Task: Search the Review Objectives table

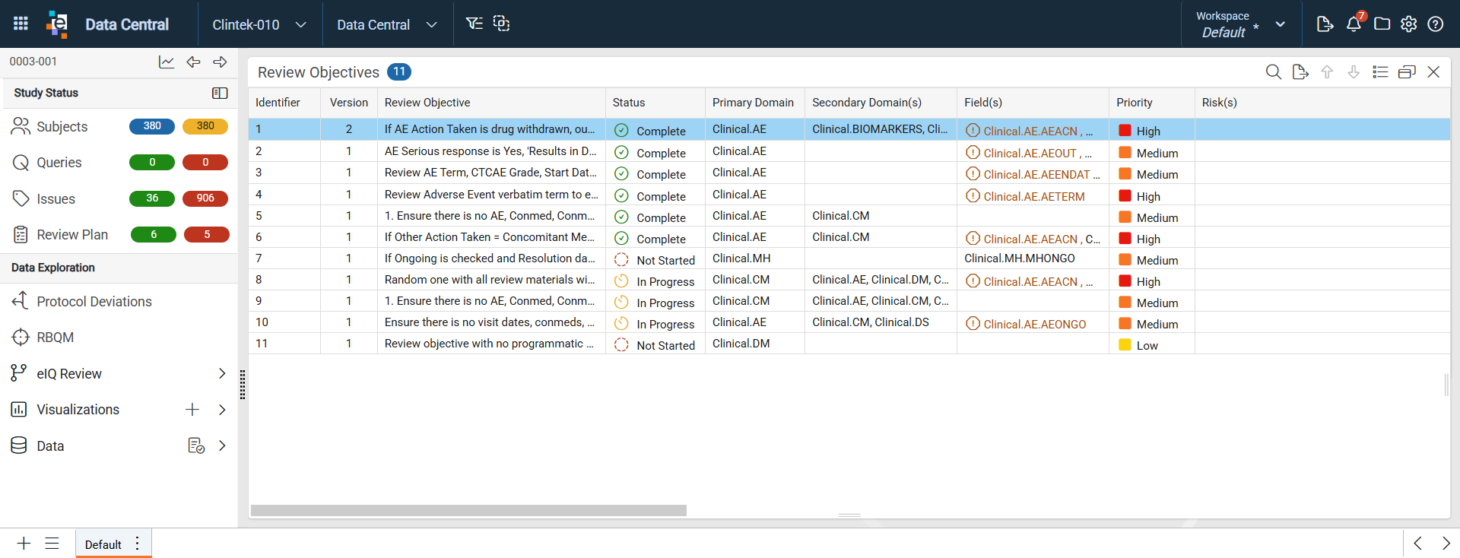Action: (x=1273, y=72)
